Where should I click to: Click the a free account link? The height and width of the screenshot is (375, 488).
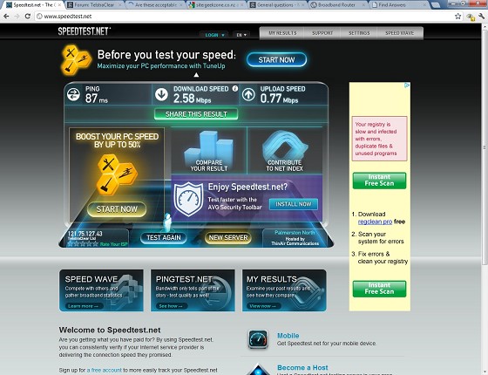[104, 370]
